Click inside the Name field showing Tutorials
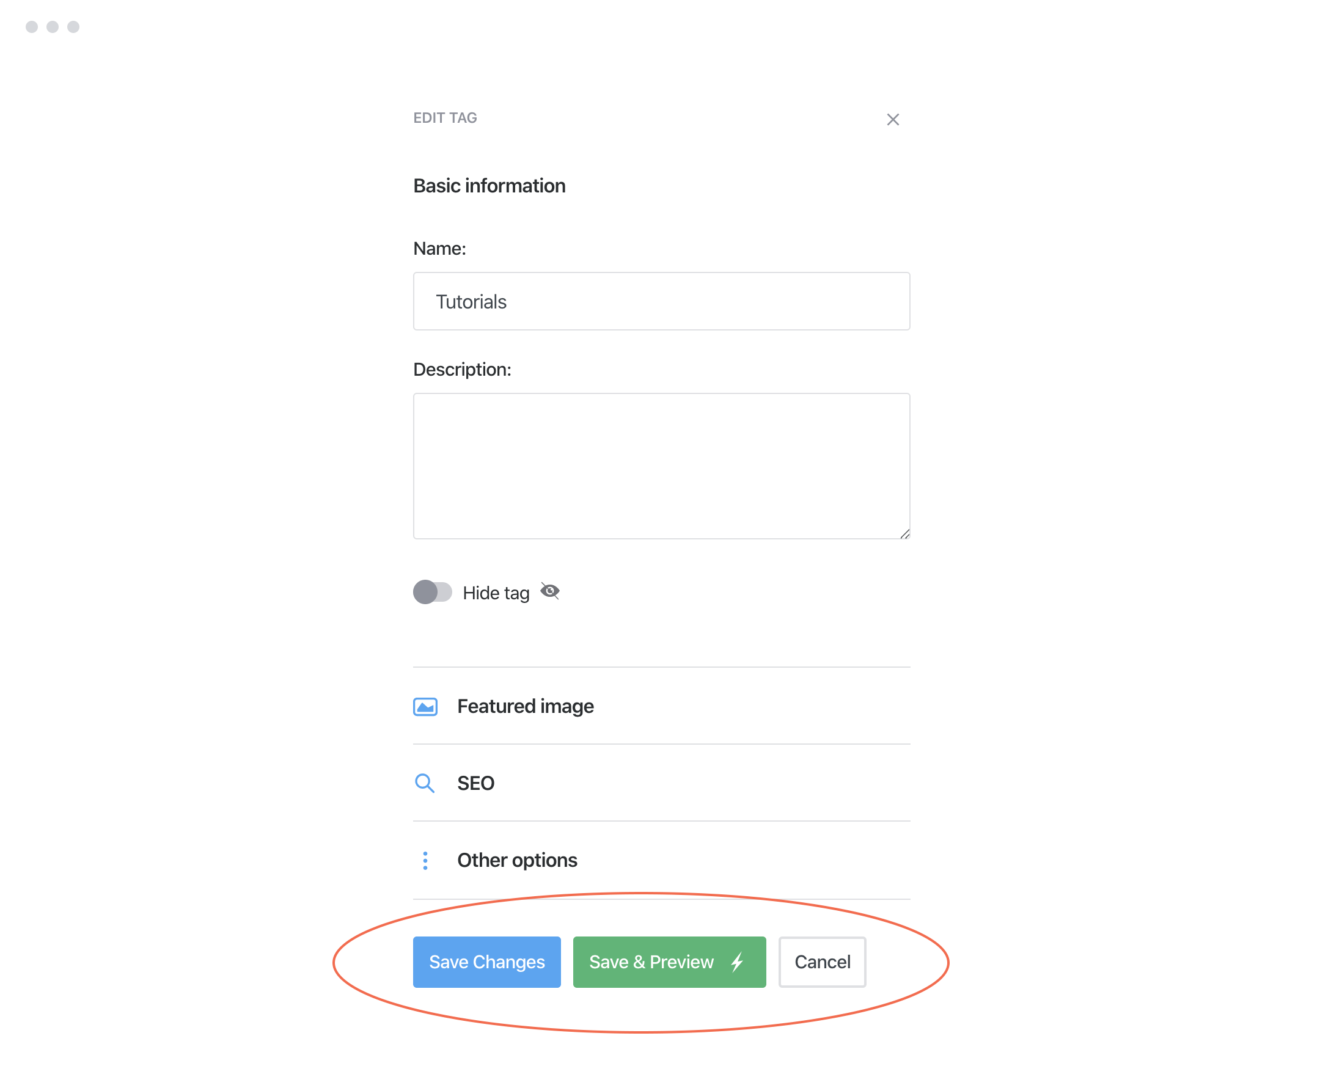 click(x=661, y=302)
